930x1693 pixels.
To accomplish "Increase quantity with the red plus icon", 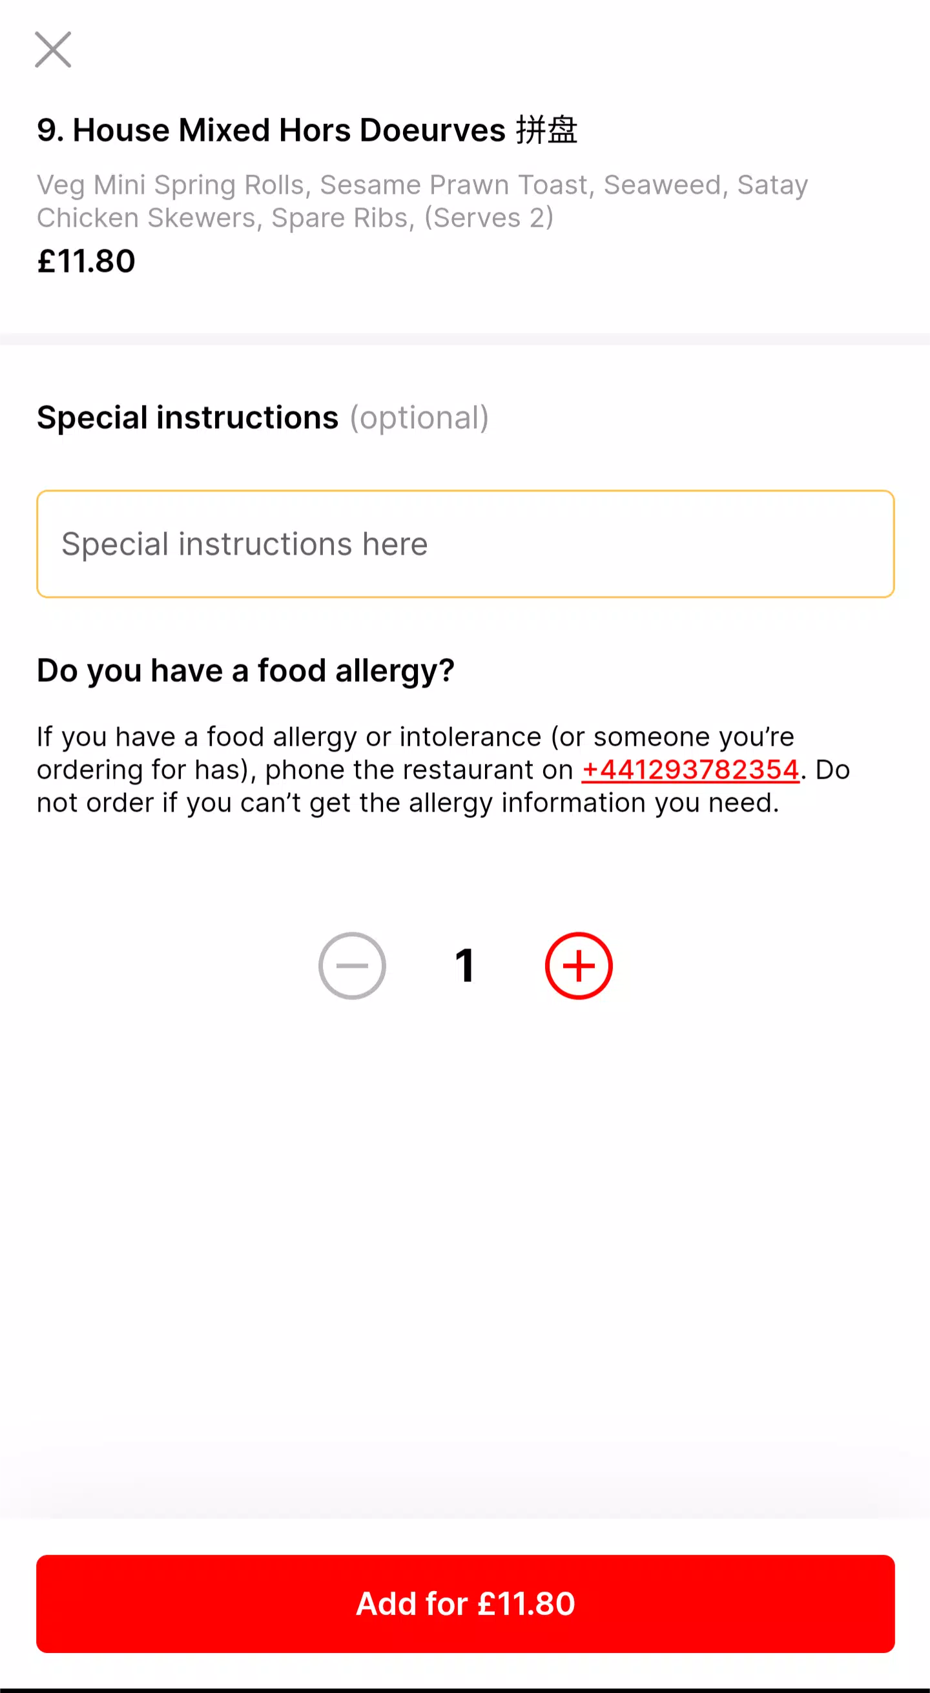I will (x=579, y=965).
